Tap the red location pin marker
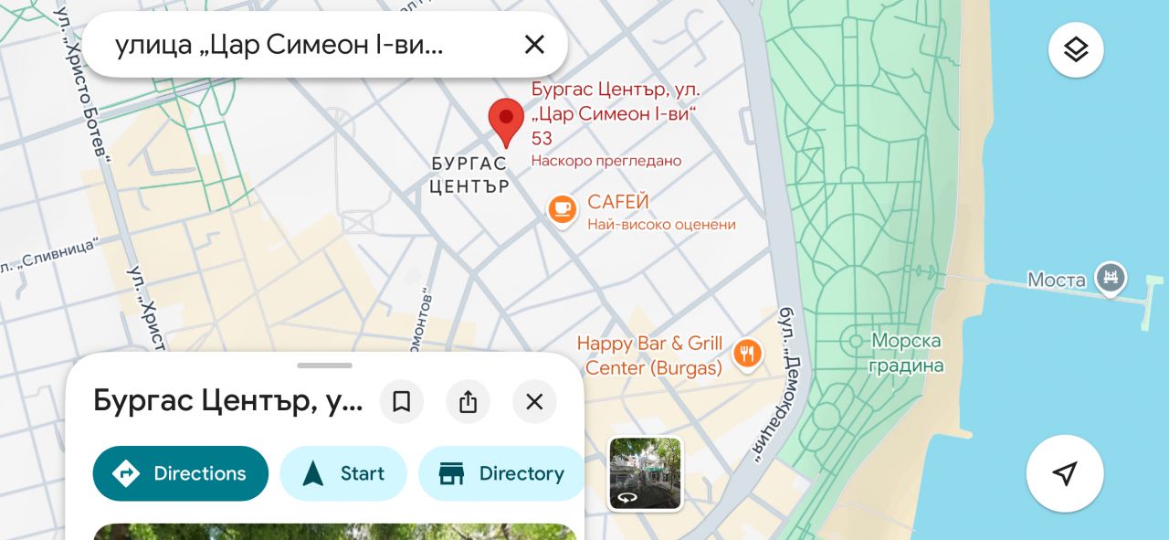 click(506, 123)
